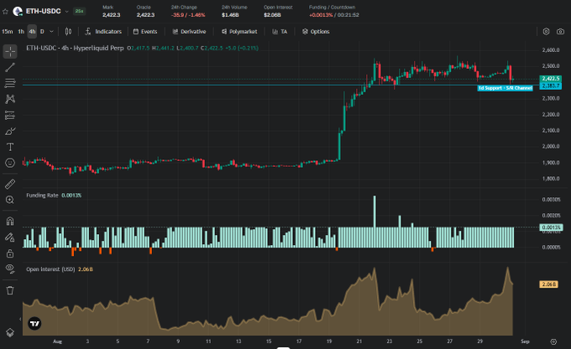Click the 2,600.0 price axis label

(551, 49)
